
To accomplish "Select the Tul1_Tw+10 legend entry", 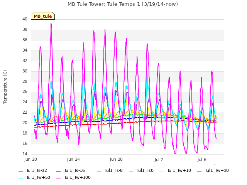I will pyautogui.click(x=175, y=170).
